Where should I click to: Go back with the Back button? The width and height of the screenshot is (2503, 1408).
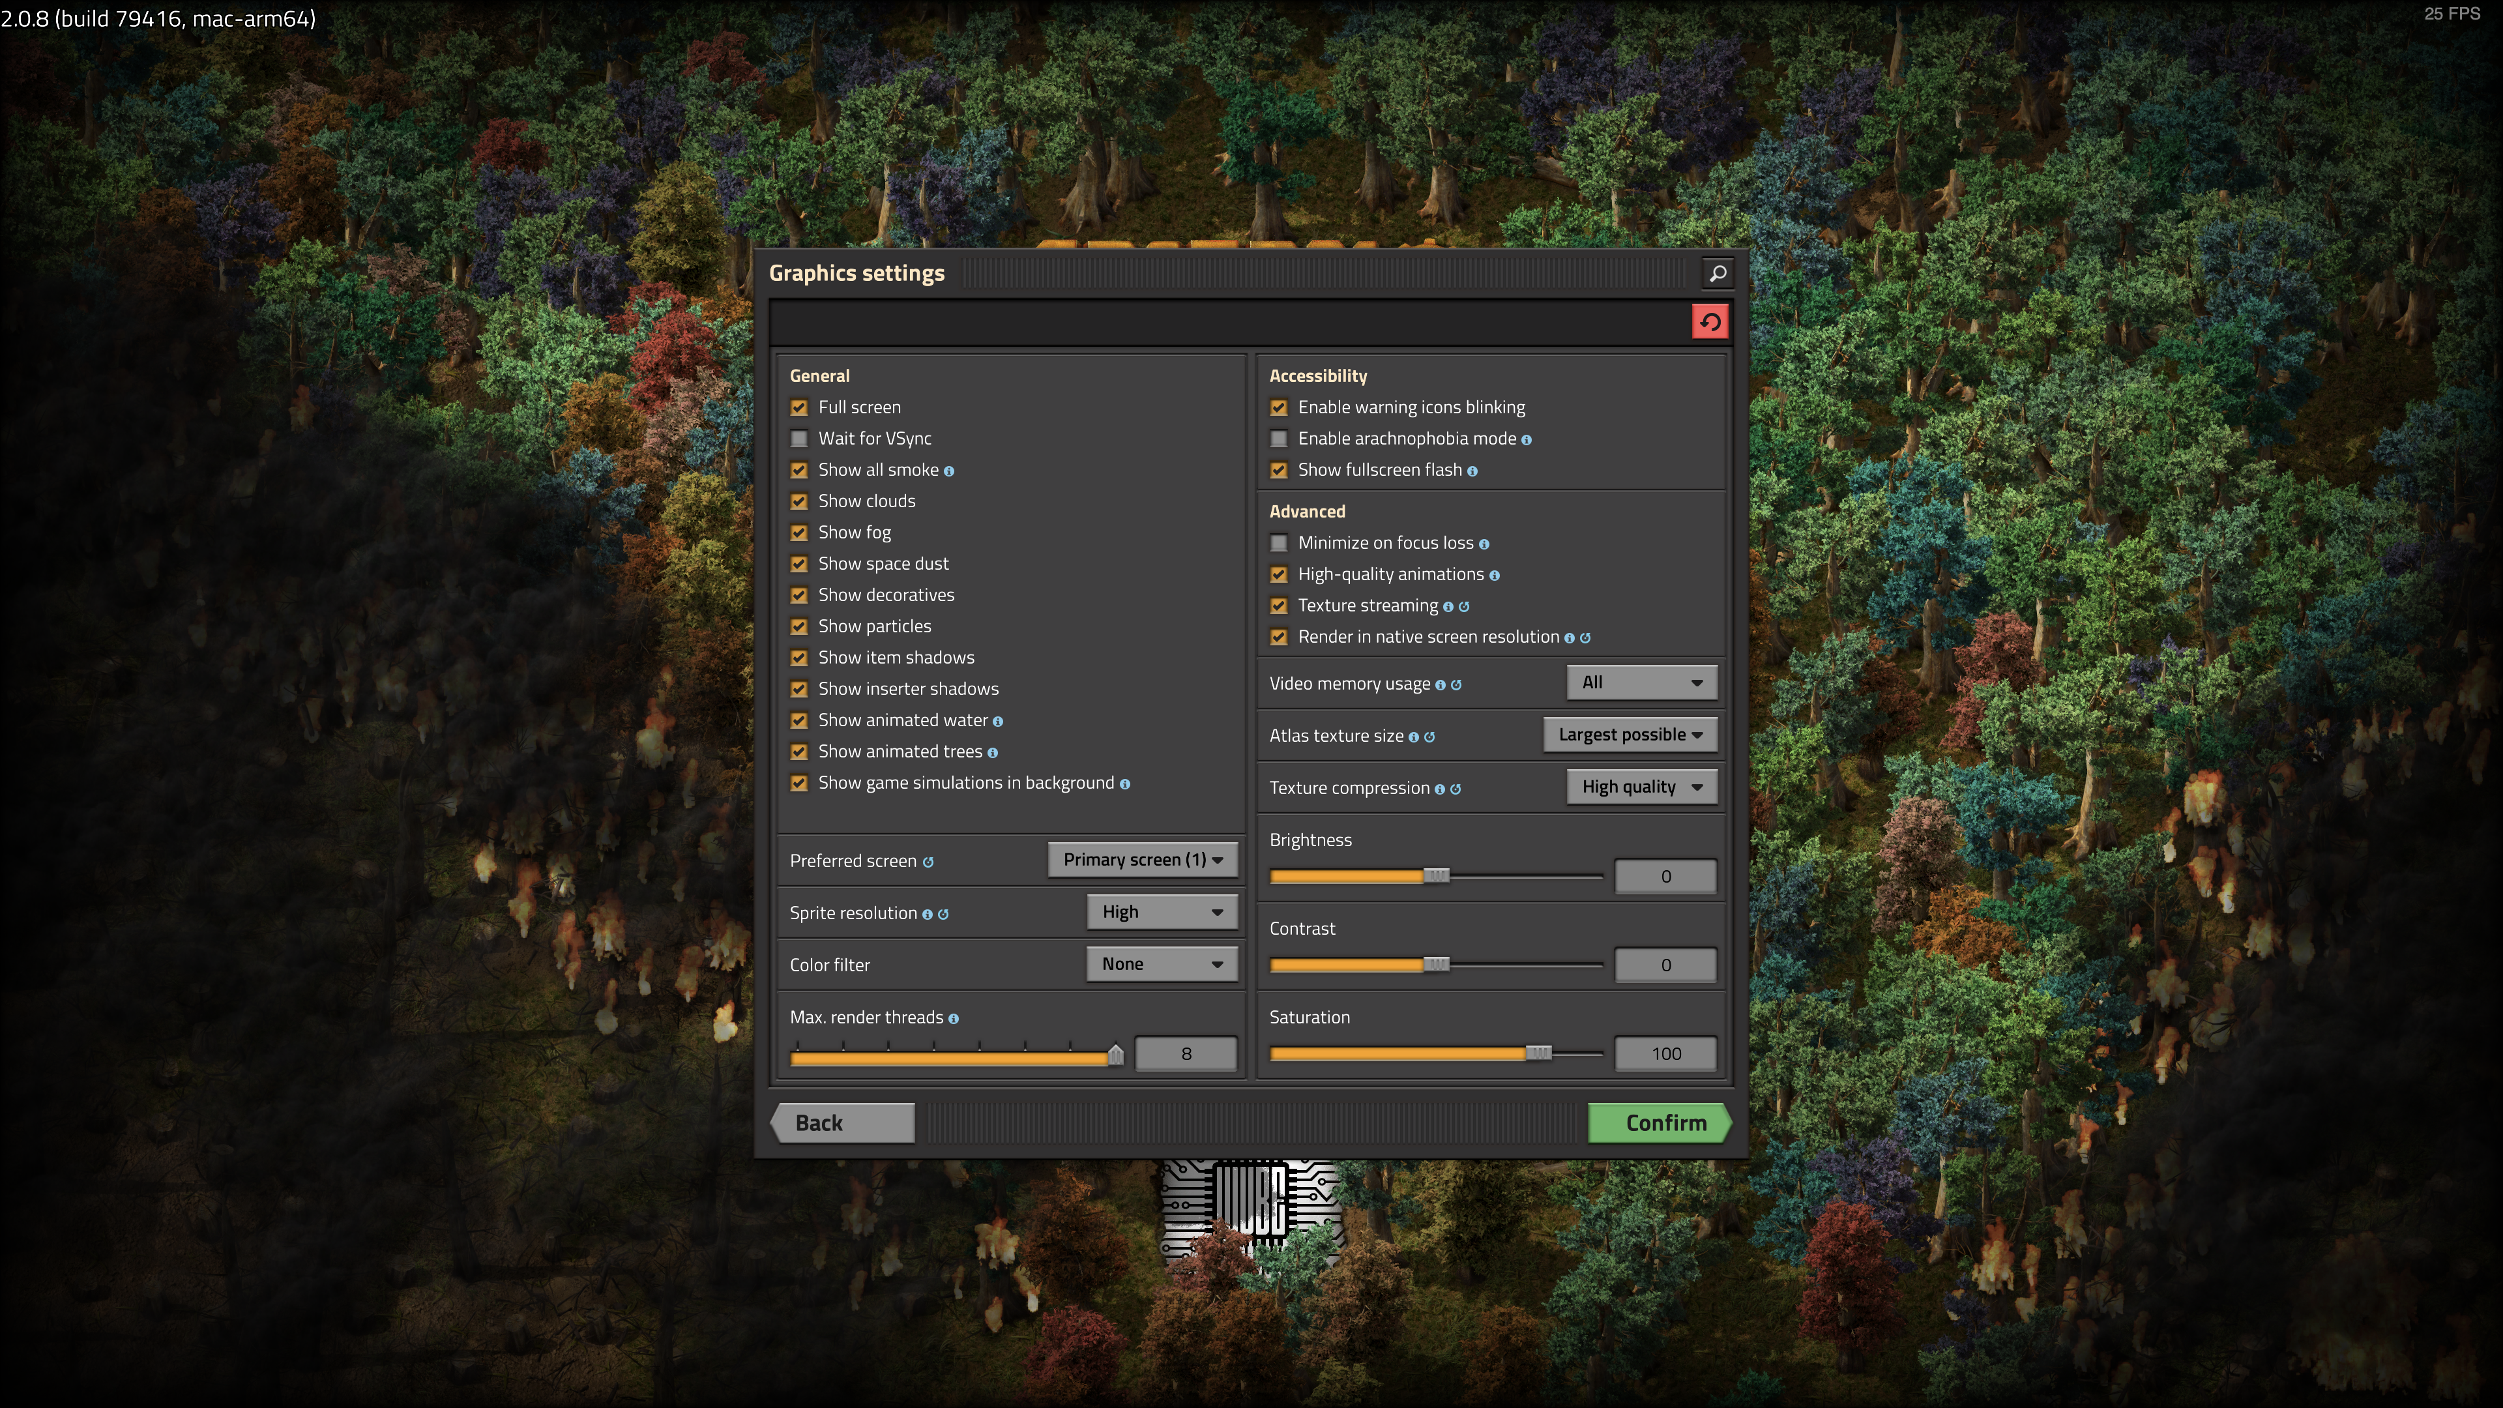(843, 1122)
